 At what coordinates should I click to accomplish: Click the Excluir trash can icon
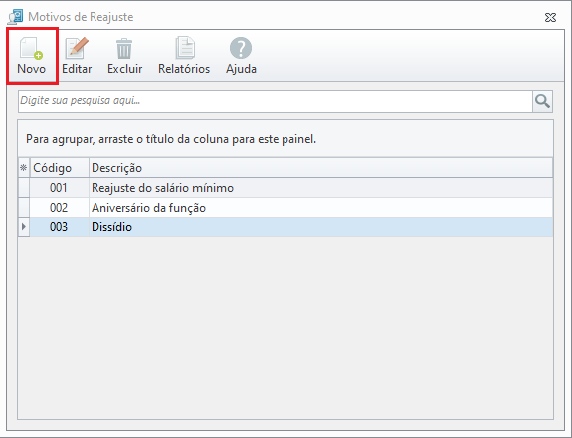point(124,49)
